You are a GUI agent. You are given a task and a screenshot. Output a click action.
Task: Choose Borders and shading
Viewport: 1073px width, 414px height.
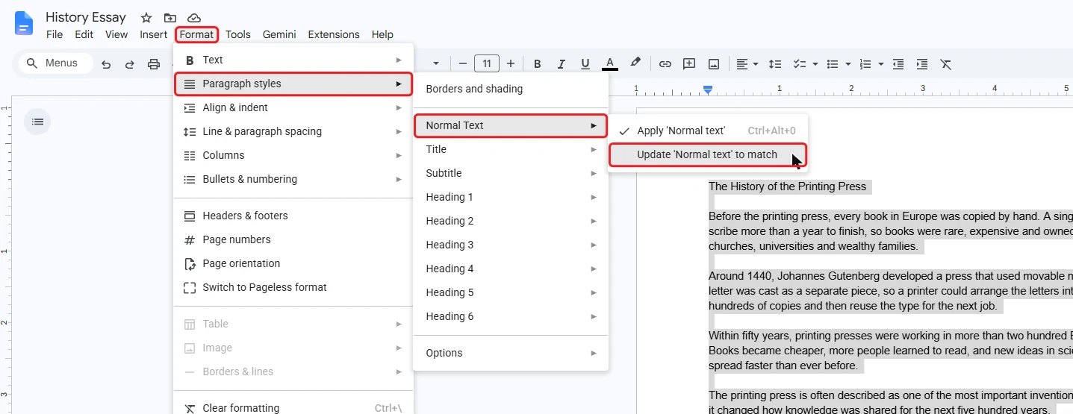511,89
